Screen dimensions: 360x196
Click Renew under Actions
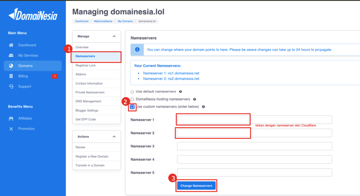[96, 147]
